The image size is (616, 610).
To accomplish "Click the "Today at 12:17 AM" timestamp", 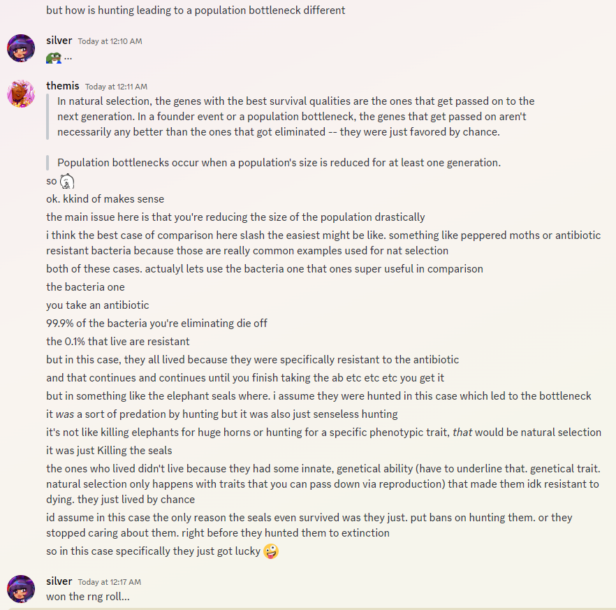I will pos(110,582).
